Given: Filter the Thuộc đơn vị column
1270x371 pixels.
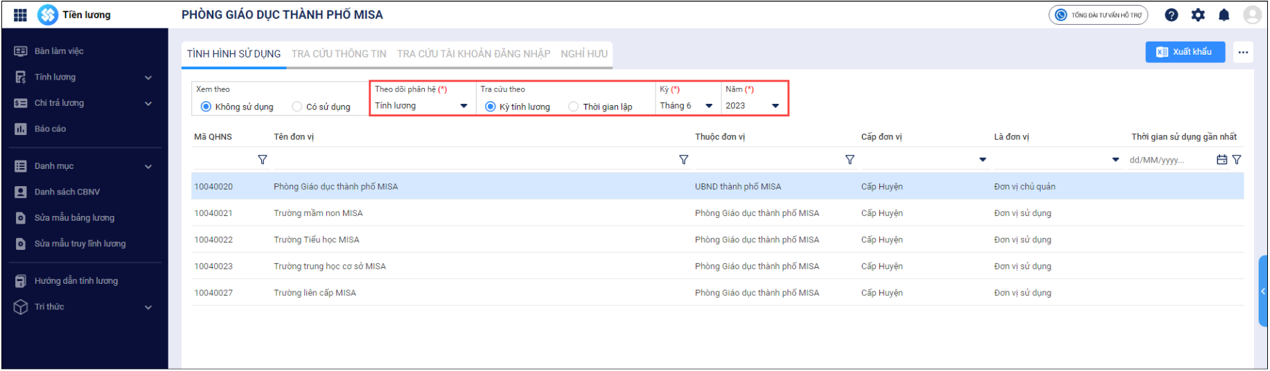Looking at the screenshot, I should click(850, 160).
